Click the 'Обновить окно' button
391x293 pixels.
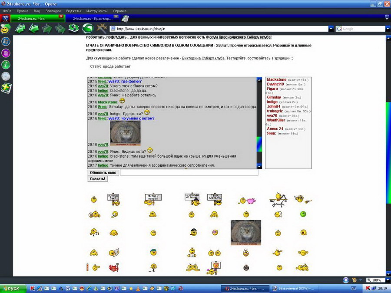(x=103, y=172)
